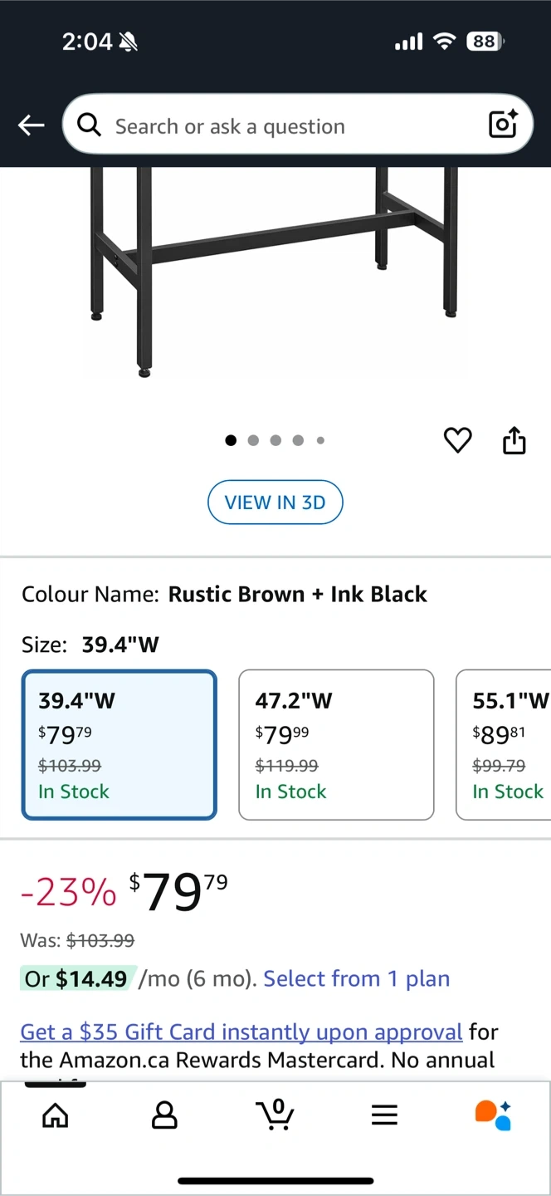Viewport: 551px width, 1196px height.
Task: Tap the share icon
Action: pos(514,440)
